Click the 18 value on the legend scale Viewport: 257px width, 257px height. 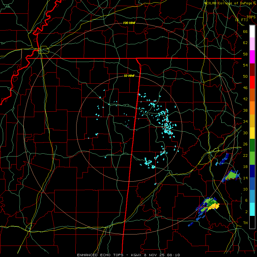coord(245,167)
